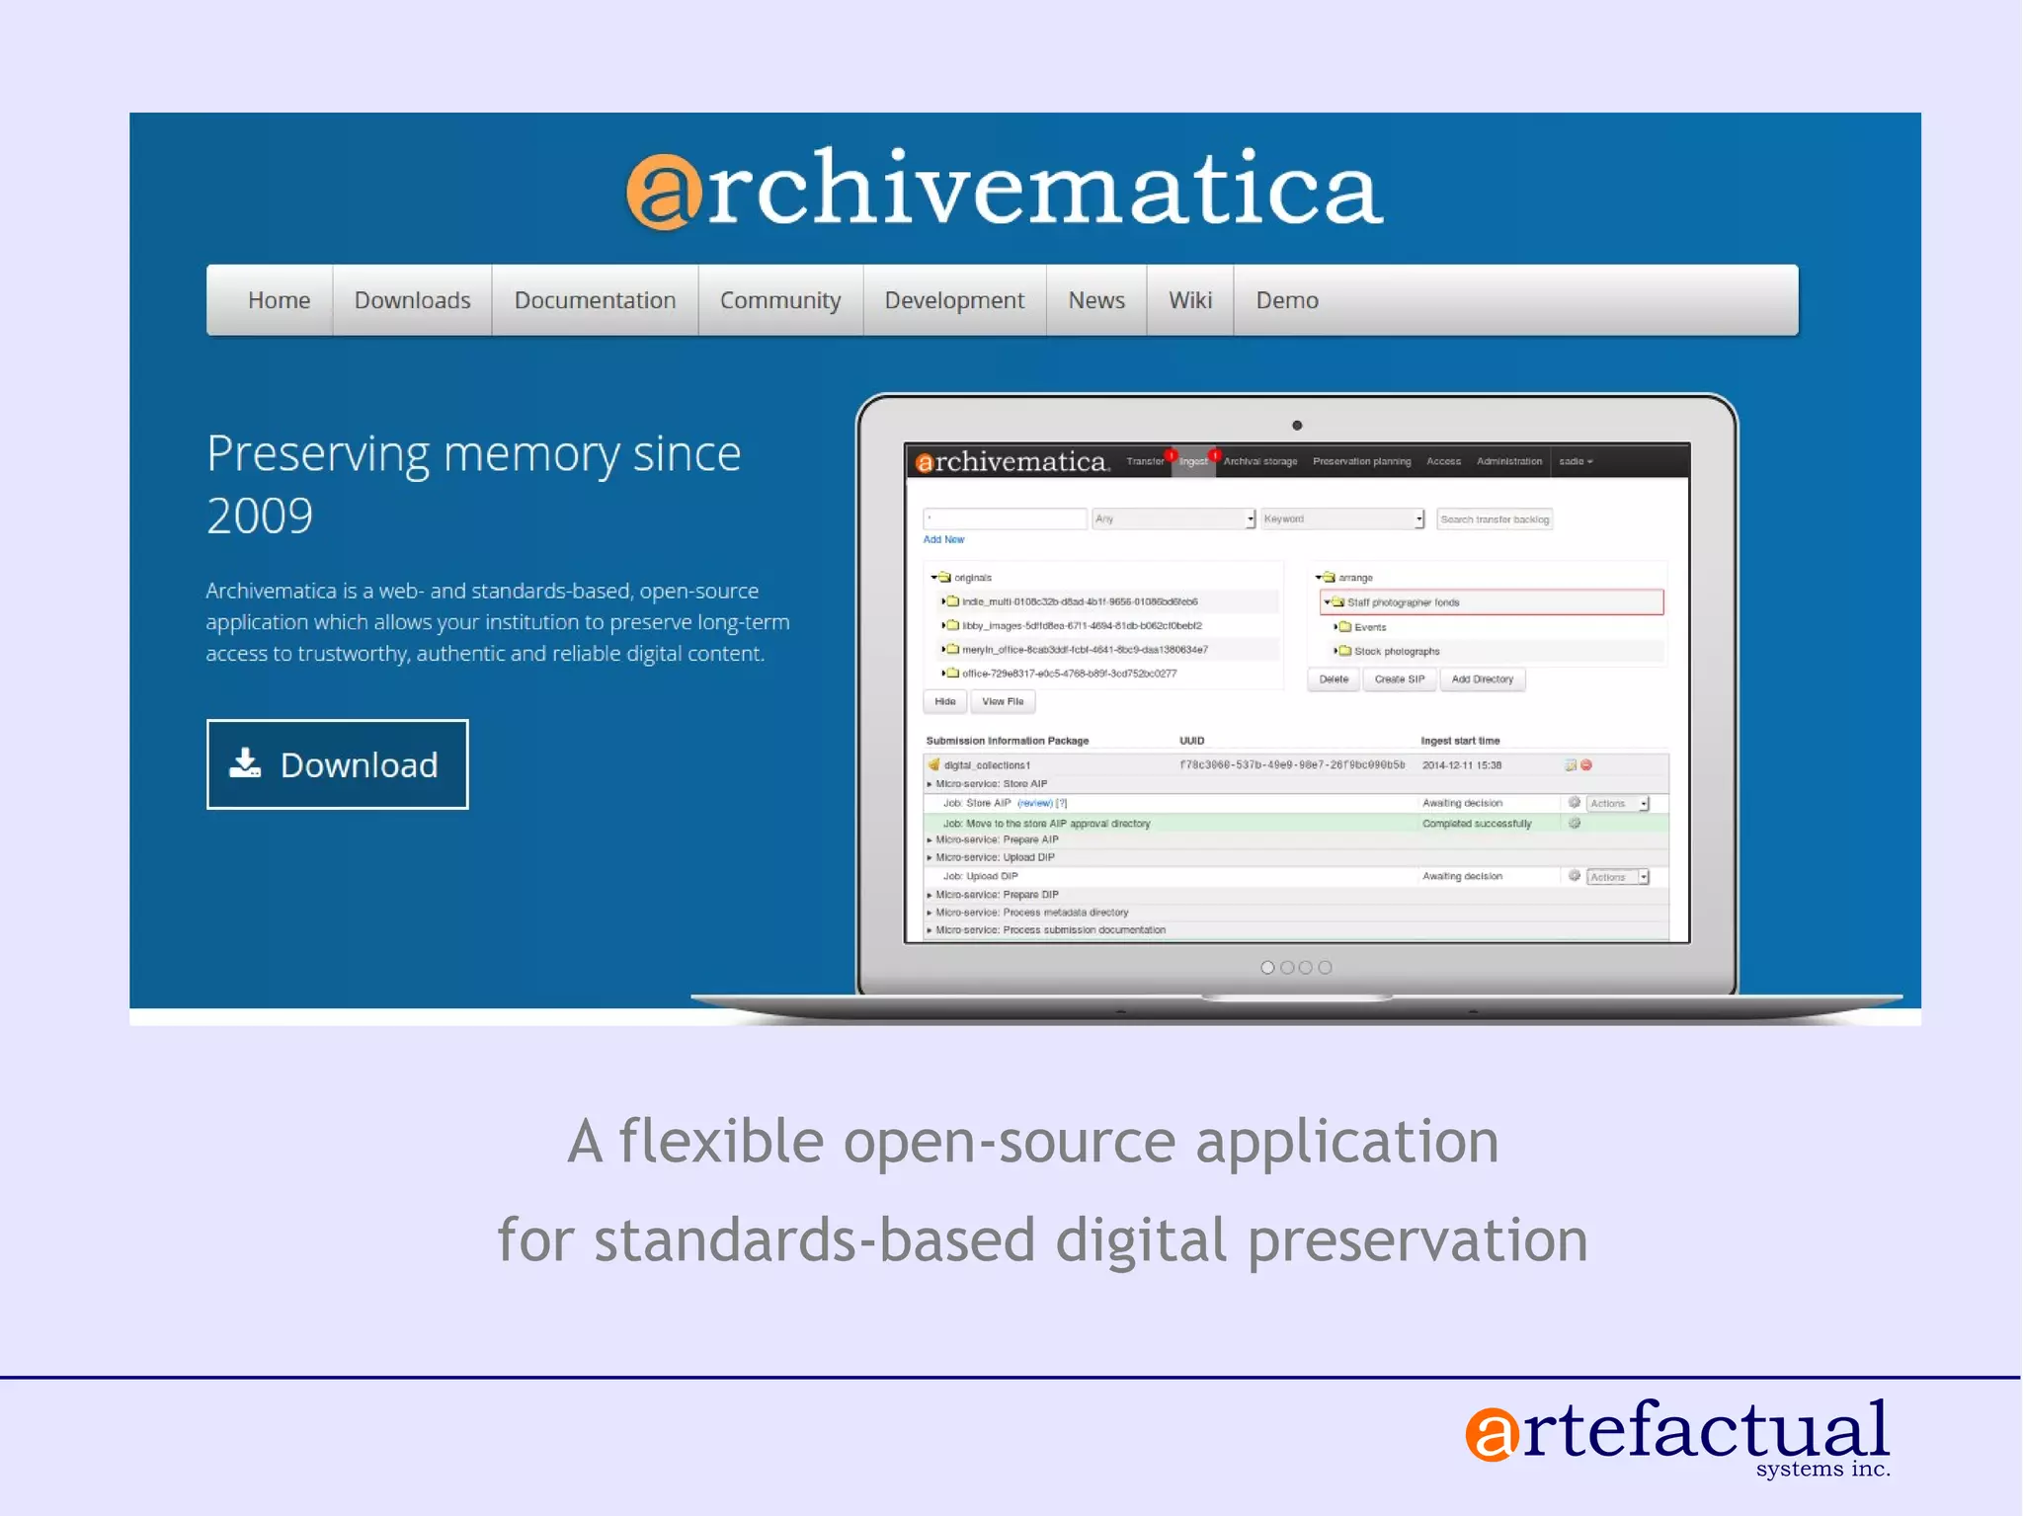Switch to the Transfer tab in dashboard
Screen dimensions: 2023x1516
click(x=1145, y=461)
